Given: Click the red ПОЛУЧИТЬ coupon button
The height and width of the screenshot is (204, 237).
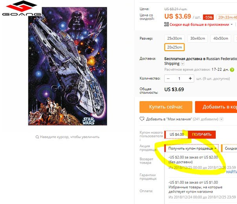Looking at the screenshot, I should [202, 134].
